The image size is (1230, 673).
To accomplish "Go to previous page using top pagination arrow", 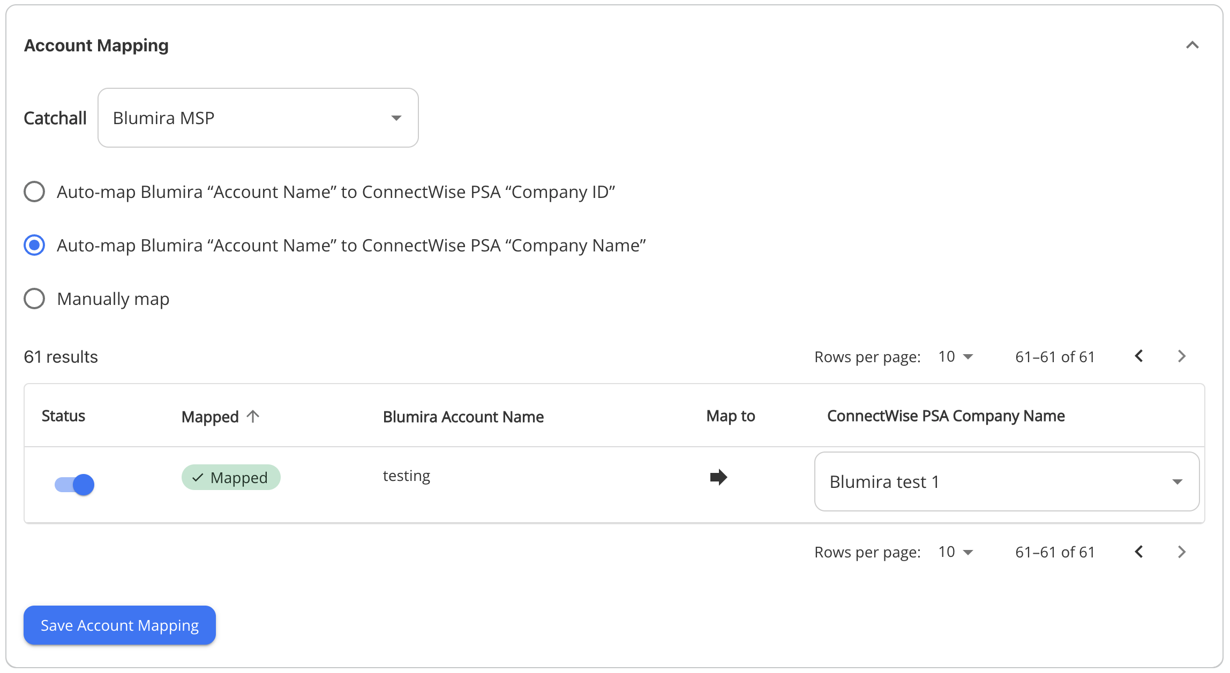I will click(1139, 356).
